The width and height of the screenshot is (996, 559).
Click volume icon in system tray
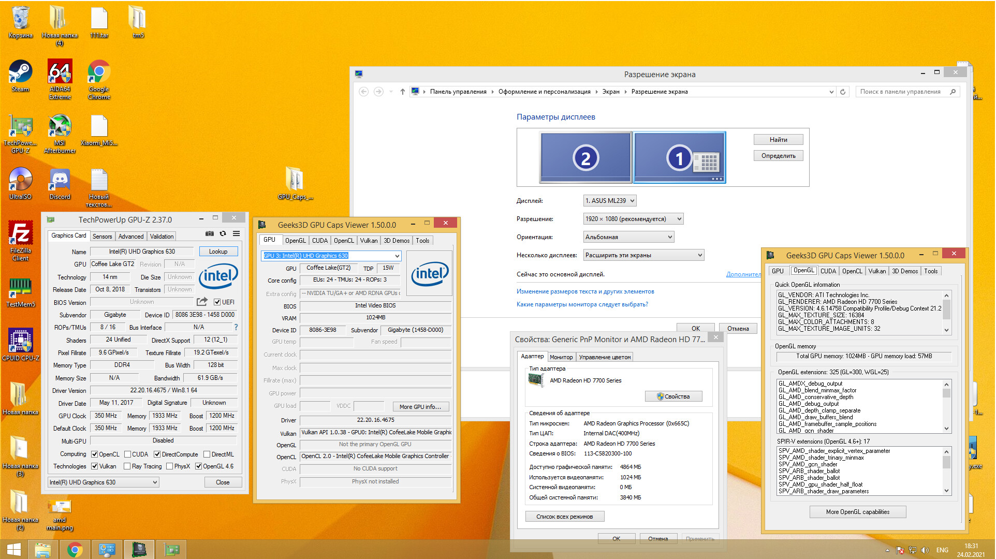pos(925,550)
